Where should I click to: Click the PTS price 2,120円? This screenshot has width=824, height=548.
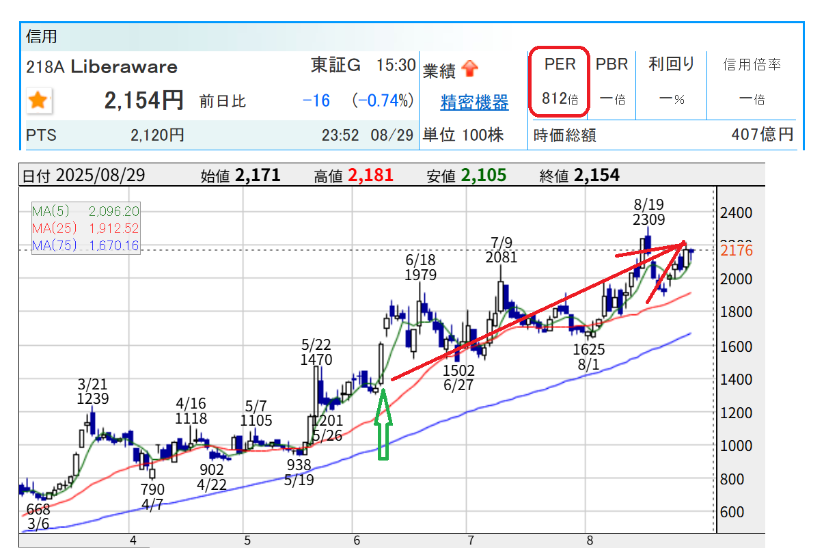[157, 135]
